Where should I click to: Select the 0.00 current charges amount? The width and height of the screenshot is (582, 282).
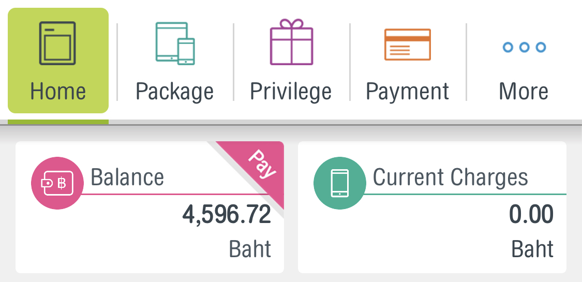point(531,215)
